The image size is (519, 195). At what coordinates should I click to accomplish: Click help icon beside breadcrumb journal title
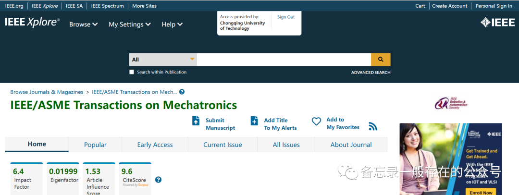pos(182,92)
